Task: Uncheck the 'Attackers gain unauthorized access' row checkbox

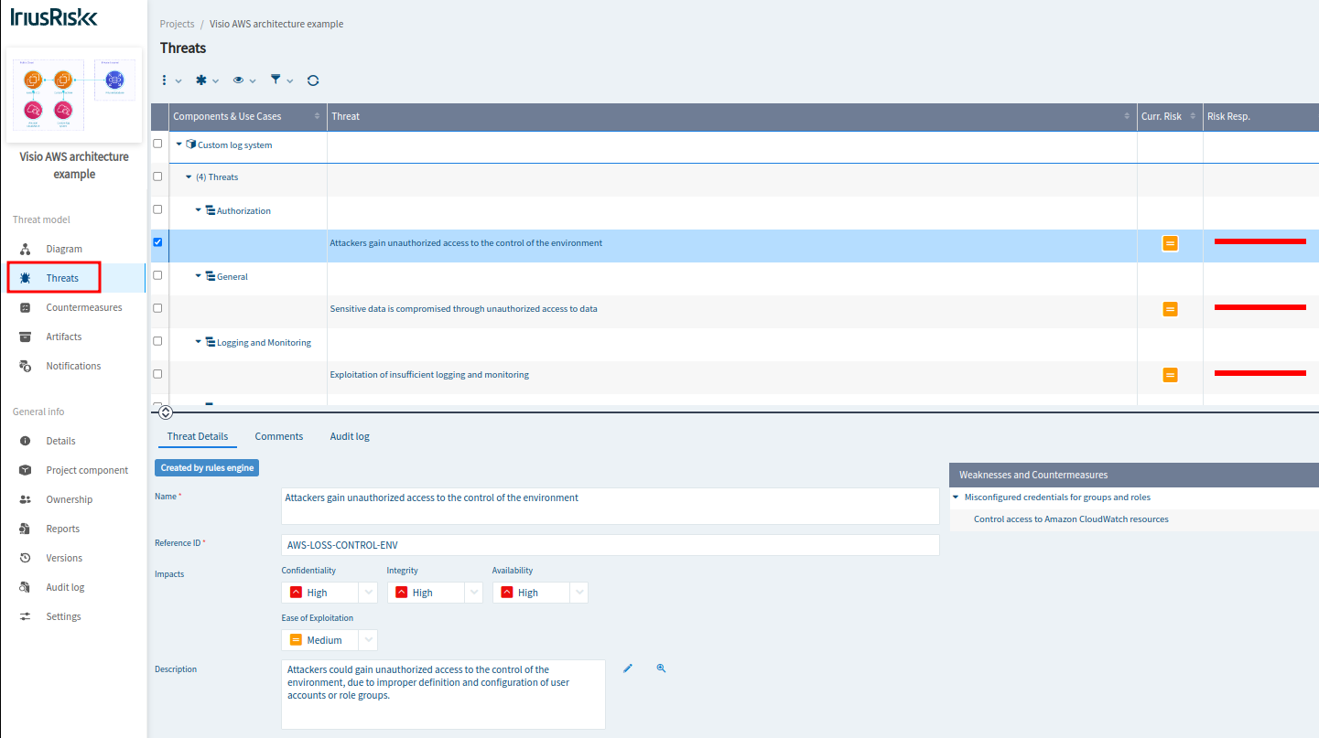Action: (157, 242)
